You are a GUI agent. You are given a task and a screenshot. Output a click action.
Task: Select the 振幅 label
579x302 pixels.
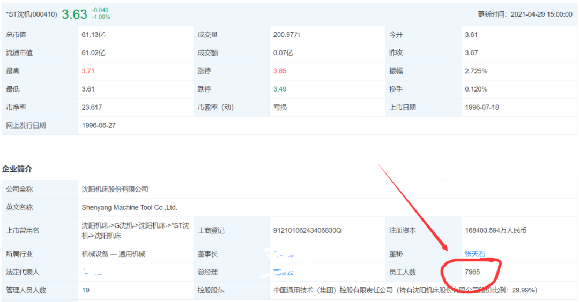point(396,71)
